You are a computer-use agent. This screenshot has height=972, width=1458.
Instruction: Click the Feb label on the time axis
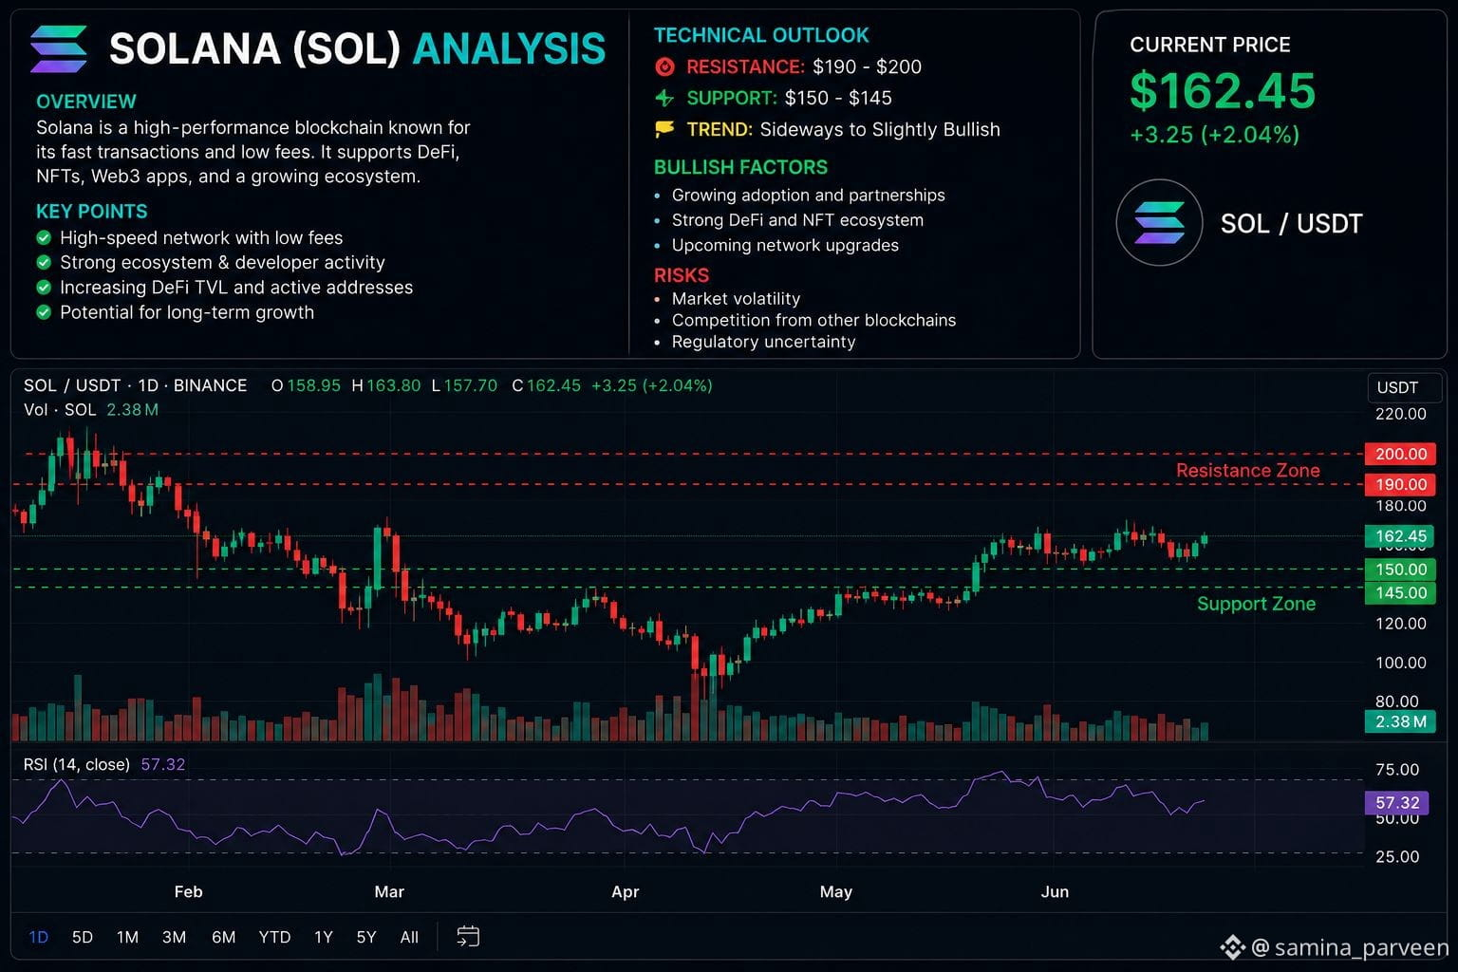[188, 892]
